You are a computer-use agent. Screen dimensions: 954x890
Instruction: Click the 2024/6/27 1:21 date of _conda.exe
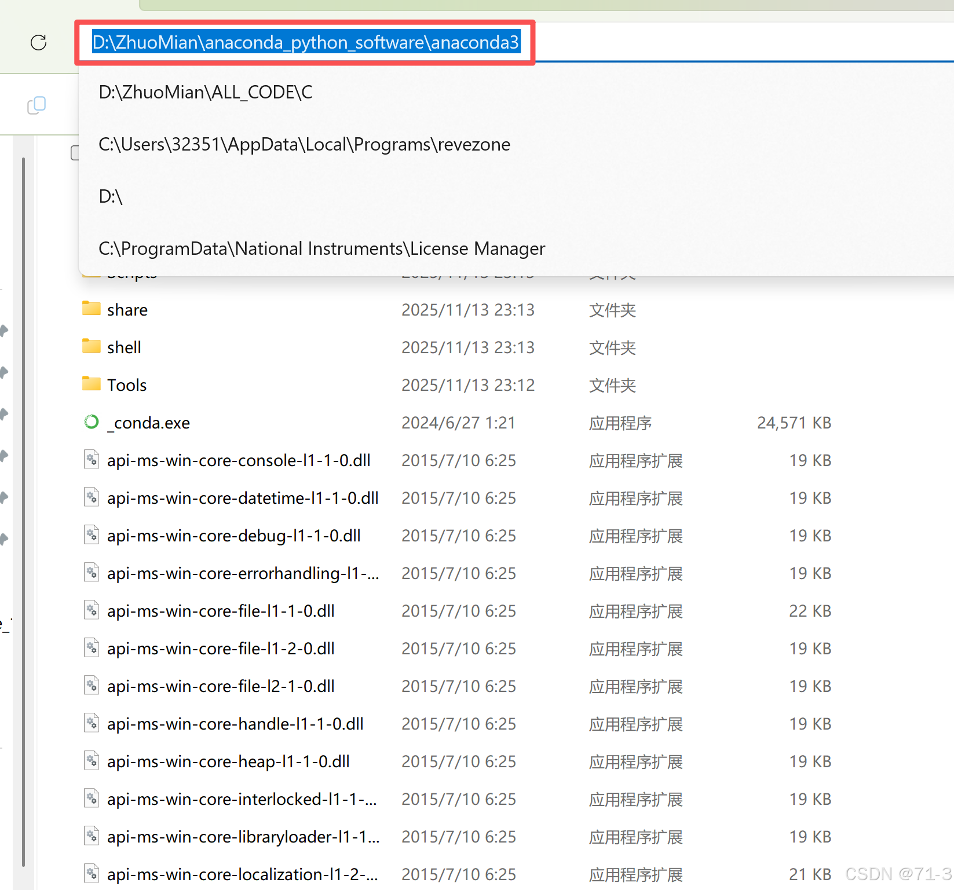pos(458,423)
